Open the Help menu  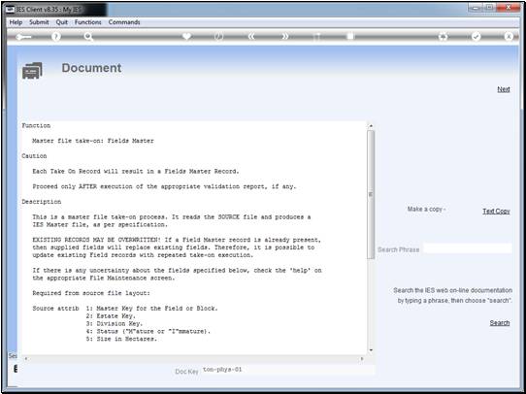[16, 22]
